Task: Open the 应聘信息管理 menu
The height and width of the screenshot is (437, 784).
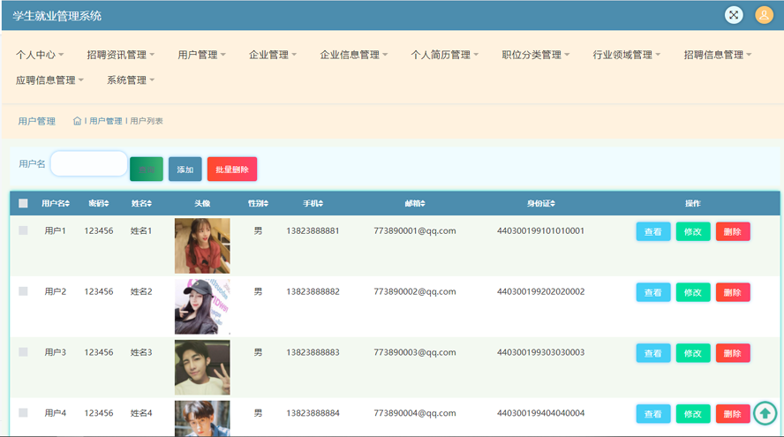Action: coord(49,80)
